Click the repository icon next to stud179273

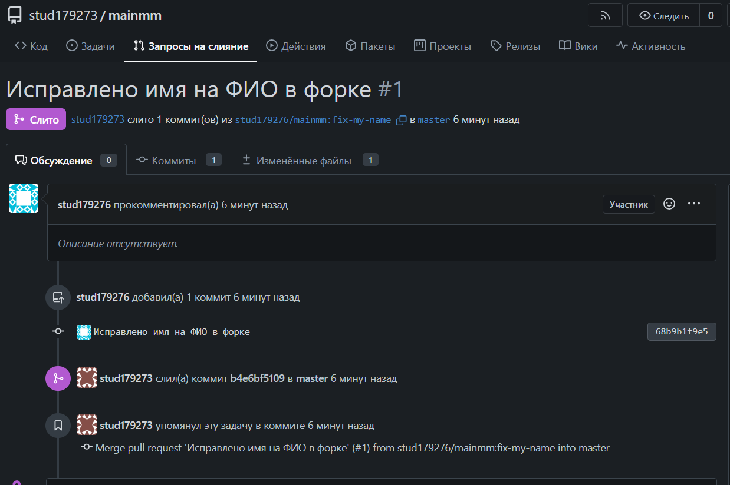tap(15, 16)
